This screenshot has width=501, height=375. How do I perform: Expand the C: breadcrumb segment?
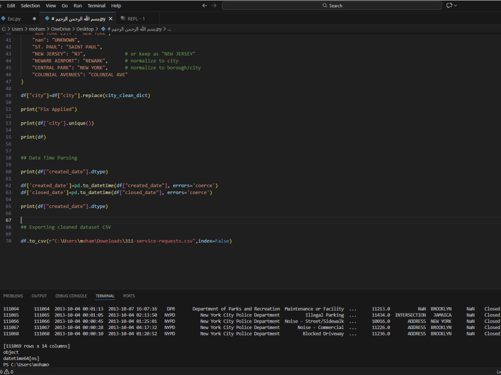pyautogui.click(x=4, y=29)
